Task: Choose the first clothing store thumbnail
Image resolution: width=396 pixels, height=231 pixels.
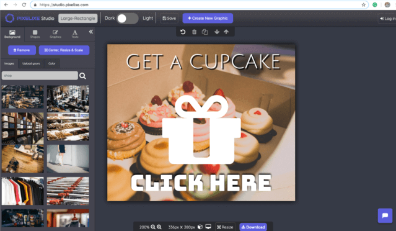Action: [22, 97]
